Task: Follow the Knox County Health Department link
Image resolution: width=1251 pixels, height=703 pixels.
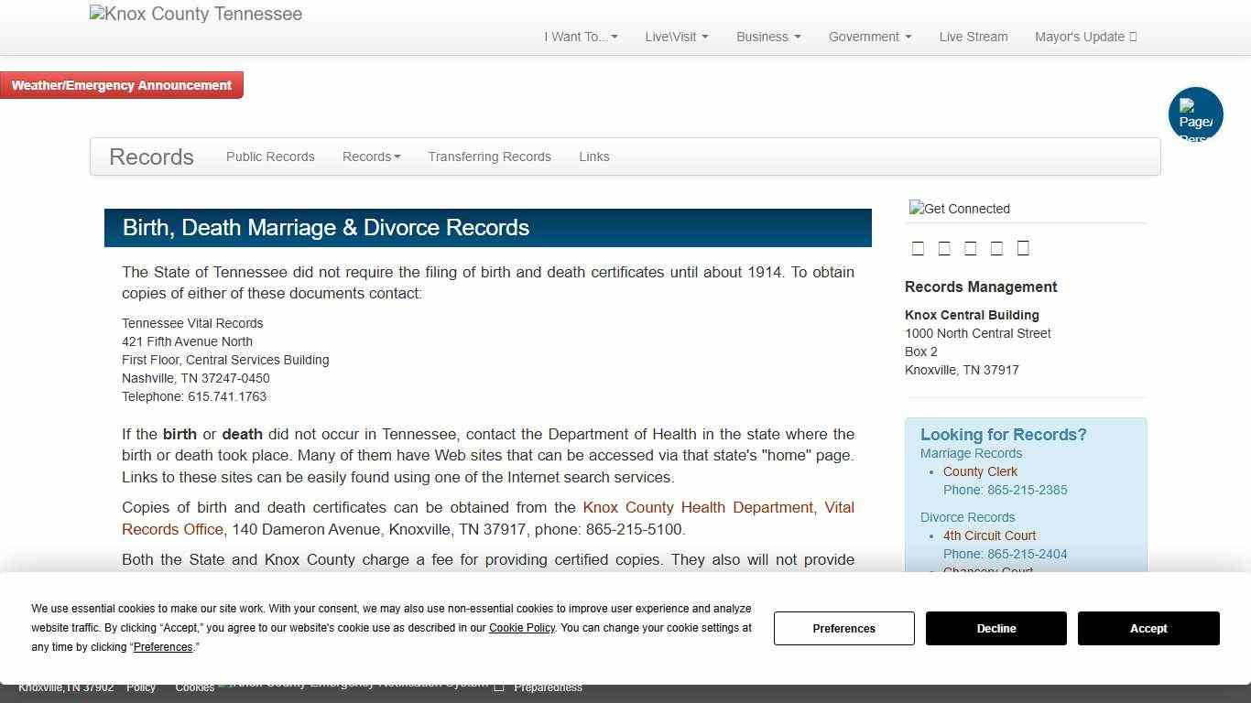Action: (699, 507)
